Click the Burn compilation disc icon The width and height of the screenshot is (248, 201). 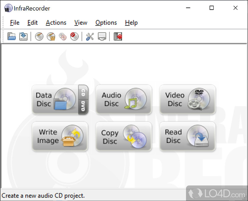(x=39, y=36)
